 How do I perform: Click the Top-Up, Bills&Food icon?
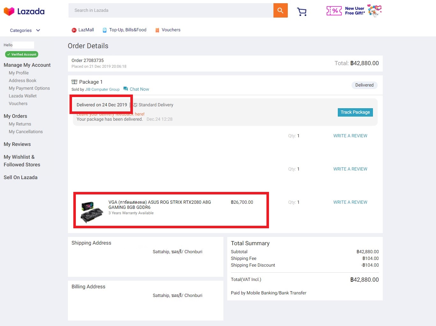pos(105,30)
